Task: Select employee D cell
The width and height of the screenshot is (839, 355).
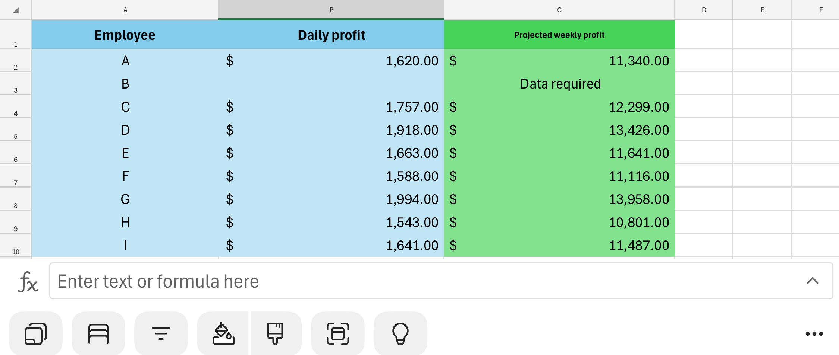Action: pos(125,129)
